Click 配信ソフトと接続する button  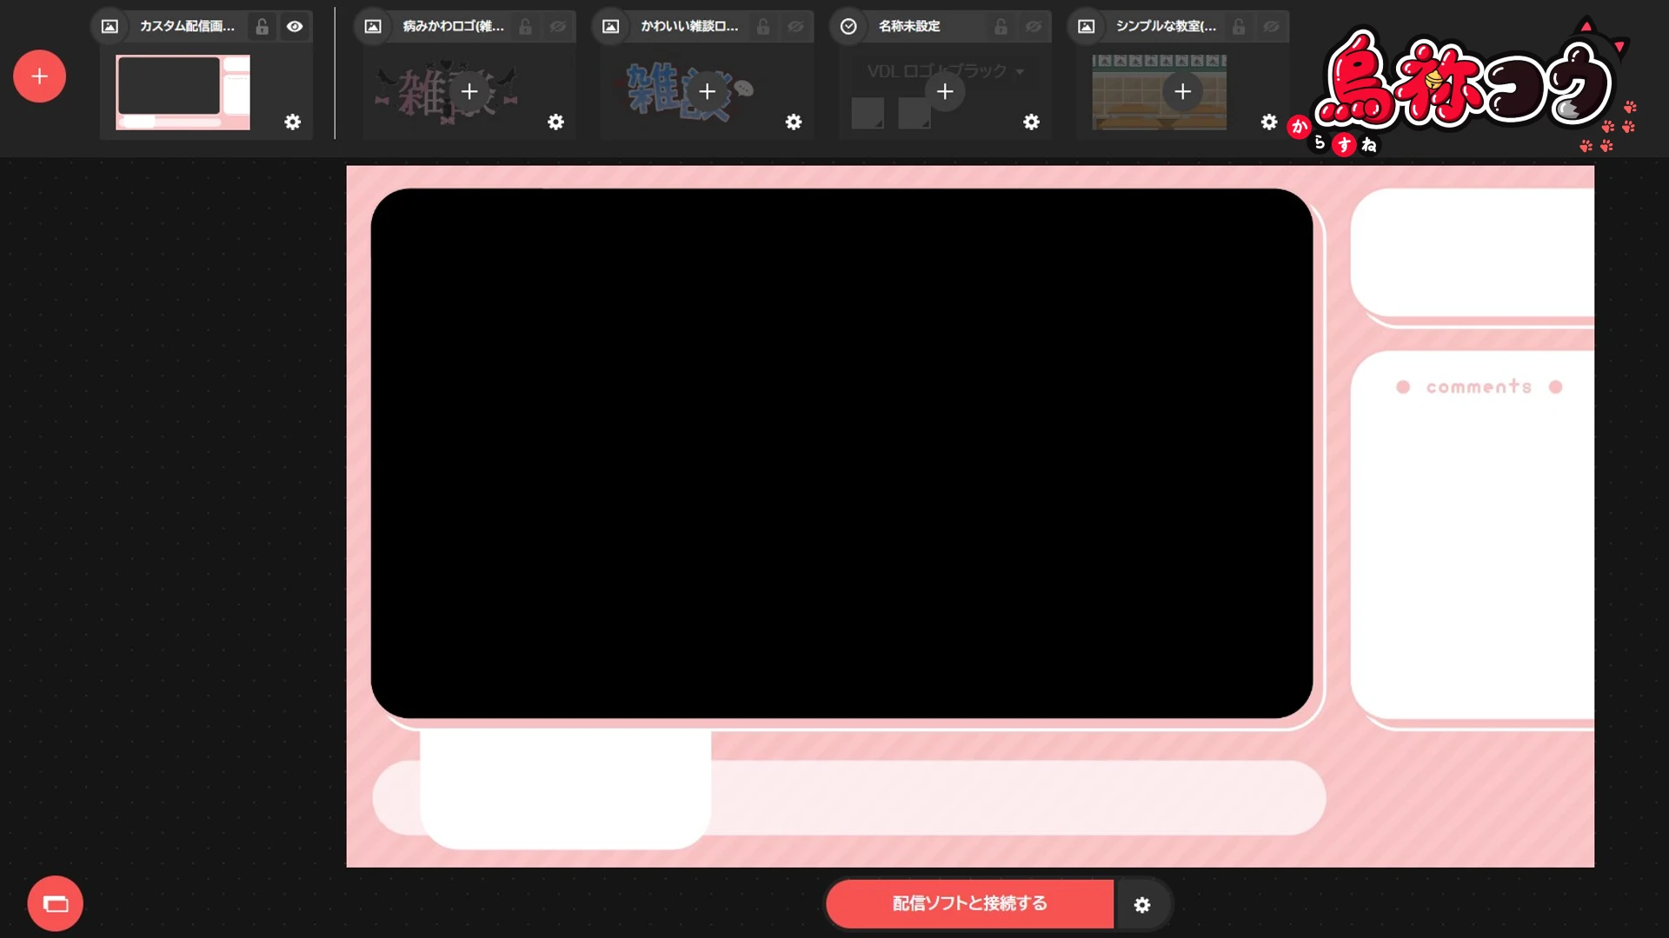969,904
